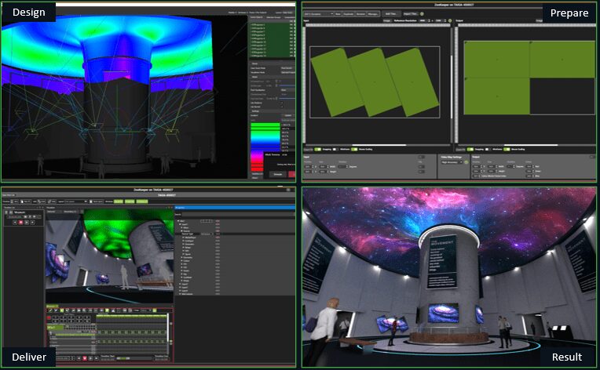Select the bottom-left green tile in Output canvas
This screenshot has width=600, height=370.
(496, 96)
